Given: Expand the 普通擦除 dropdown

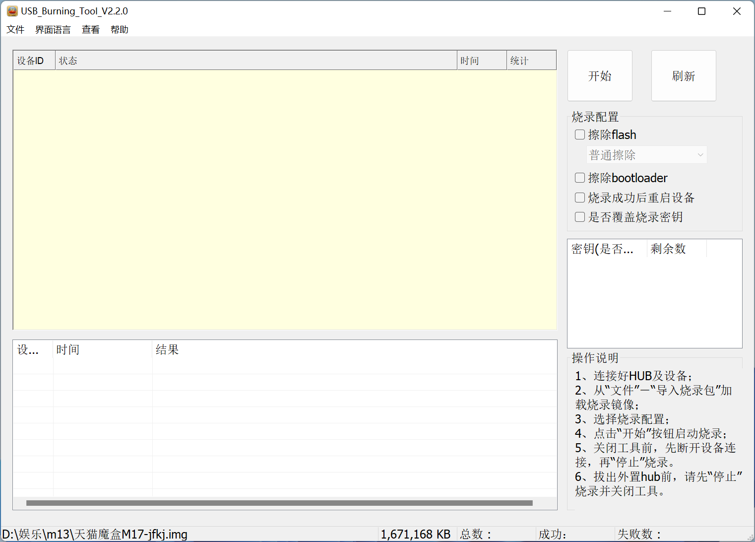Looking at the screenshot, I should pos(647,155).
